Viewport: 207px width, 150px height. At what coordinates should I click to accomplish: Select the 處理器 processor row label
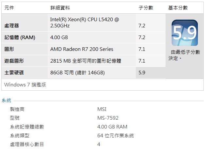12,25
